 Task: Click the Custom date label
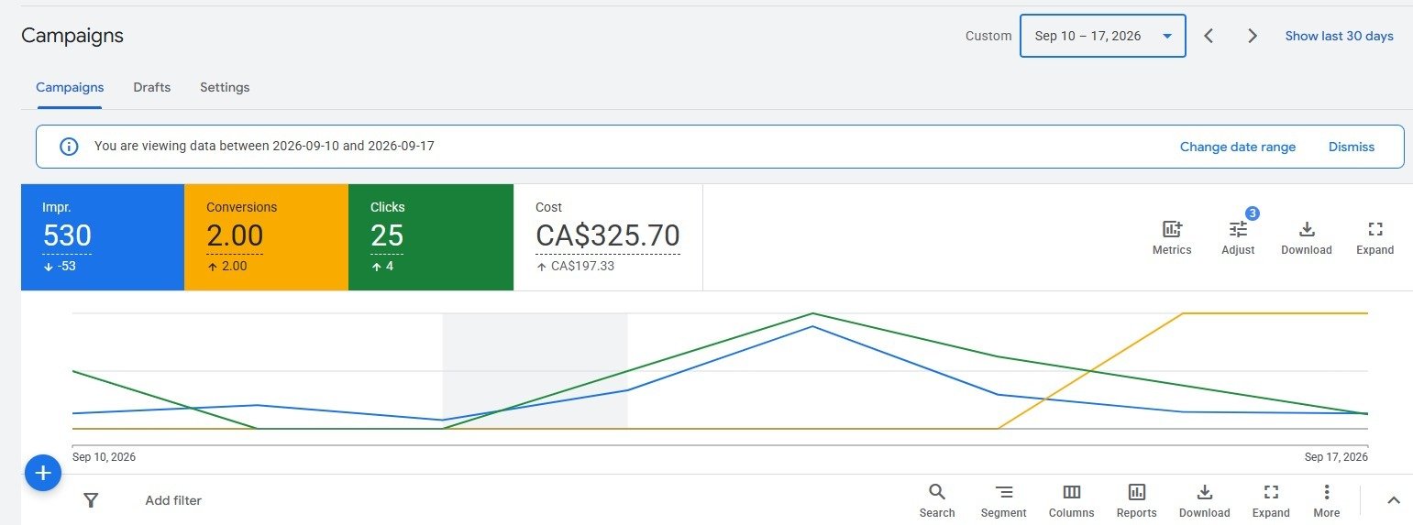pos(988,36)
